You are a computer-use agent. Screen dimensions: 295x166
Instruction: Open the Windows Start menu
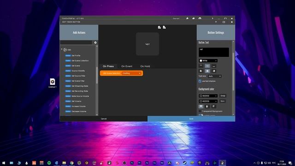click(4, 163)
